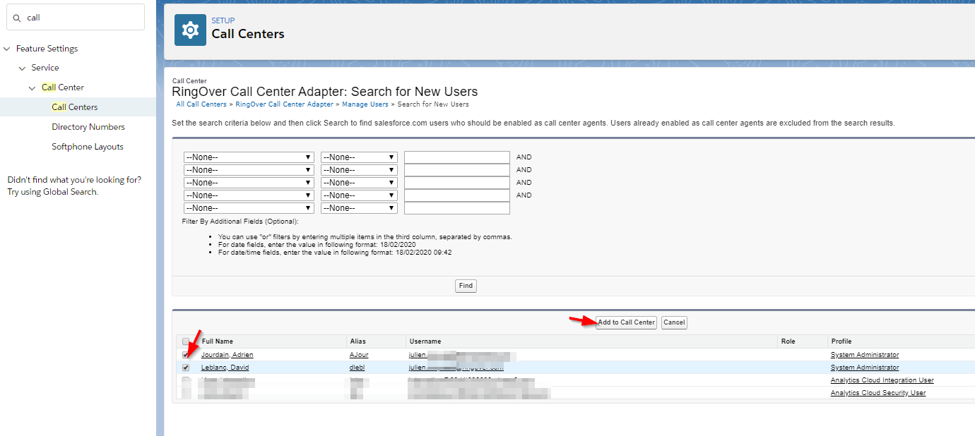Click the "SETUP" label above Call Centers
Viewport: 975px width, 436px height.
[x=223, y=20]
